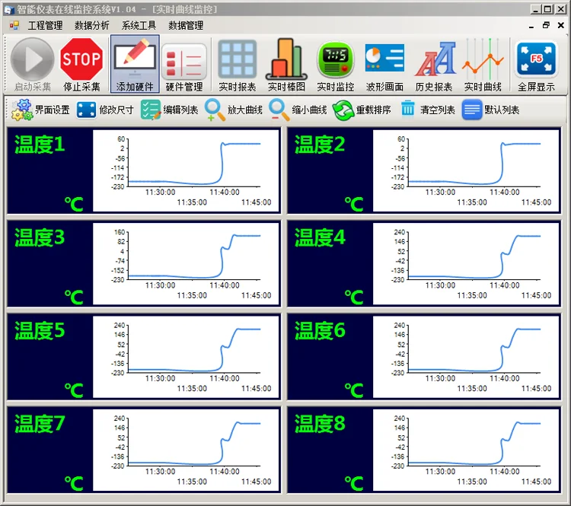Click the 温度5 channel label
The width and height of the screenshot is (571, 506).
coord(40,330)
